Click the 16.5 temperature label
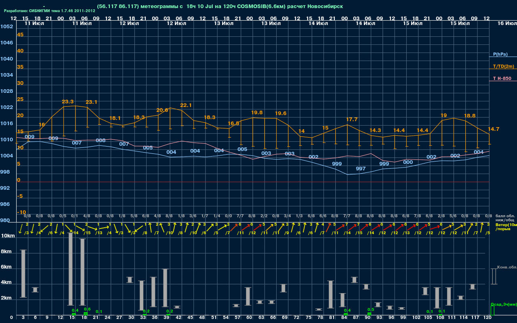The height and width of the screenshot is (323, 517). 233,123
